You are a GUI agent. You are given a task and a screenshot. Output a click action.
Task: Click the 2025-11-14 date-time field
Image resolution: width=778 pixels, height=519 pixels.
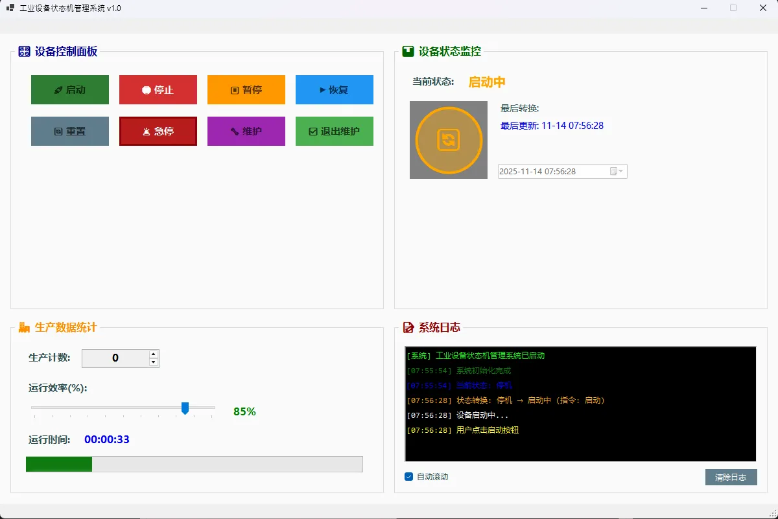coord(551,172)
